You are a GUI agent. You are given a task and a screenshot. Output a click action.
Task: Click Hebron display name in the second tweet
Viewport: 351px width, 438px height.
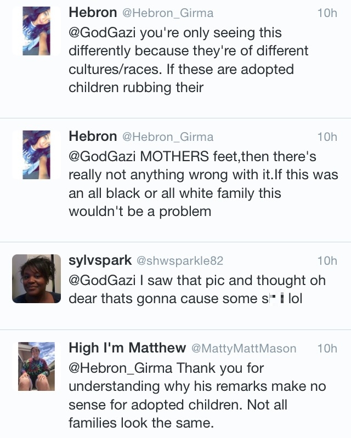click(93, 136)
